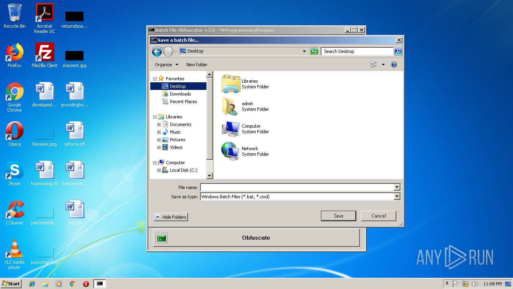Click the Forward navigation arrow in the save dialog
The width and height of the screenshot is (513, 289).
coord(168,51)
